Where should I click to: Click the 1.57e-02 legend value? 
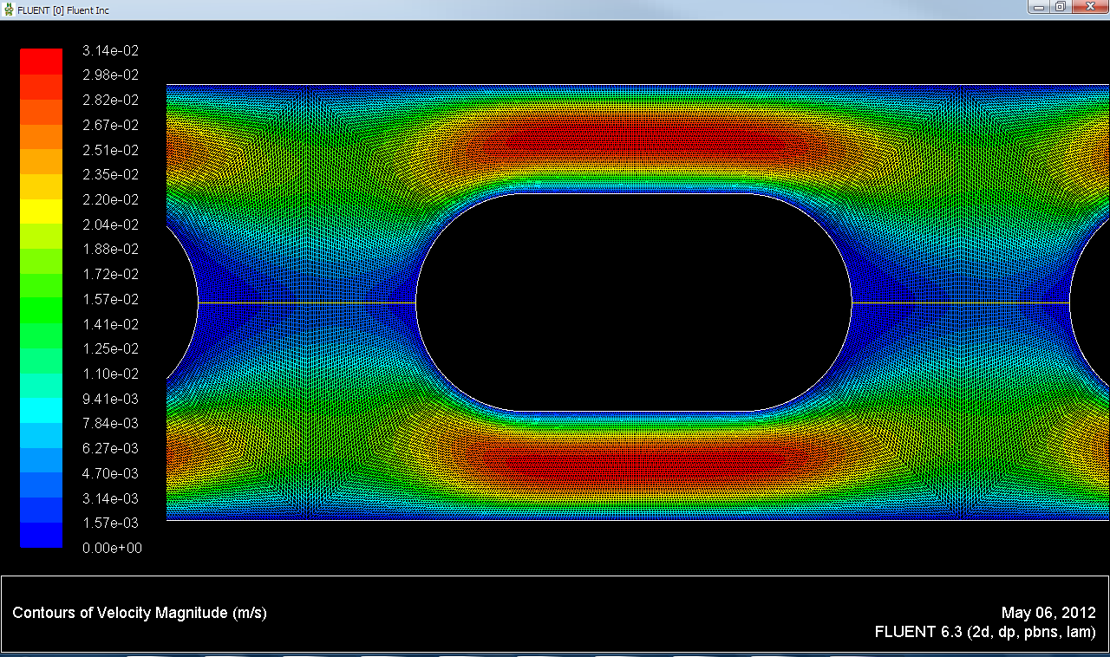click(x=111, y=299)
